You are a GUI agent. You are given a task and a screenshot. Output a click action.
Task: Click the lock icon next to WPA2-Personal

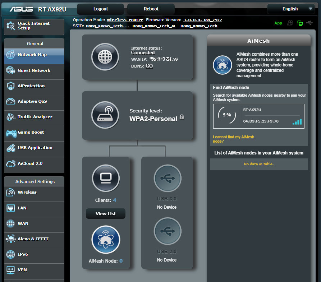pos(182,117)
